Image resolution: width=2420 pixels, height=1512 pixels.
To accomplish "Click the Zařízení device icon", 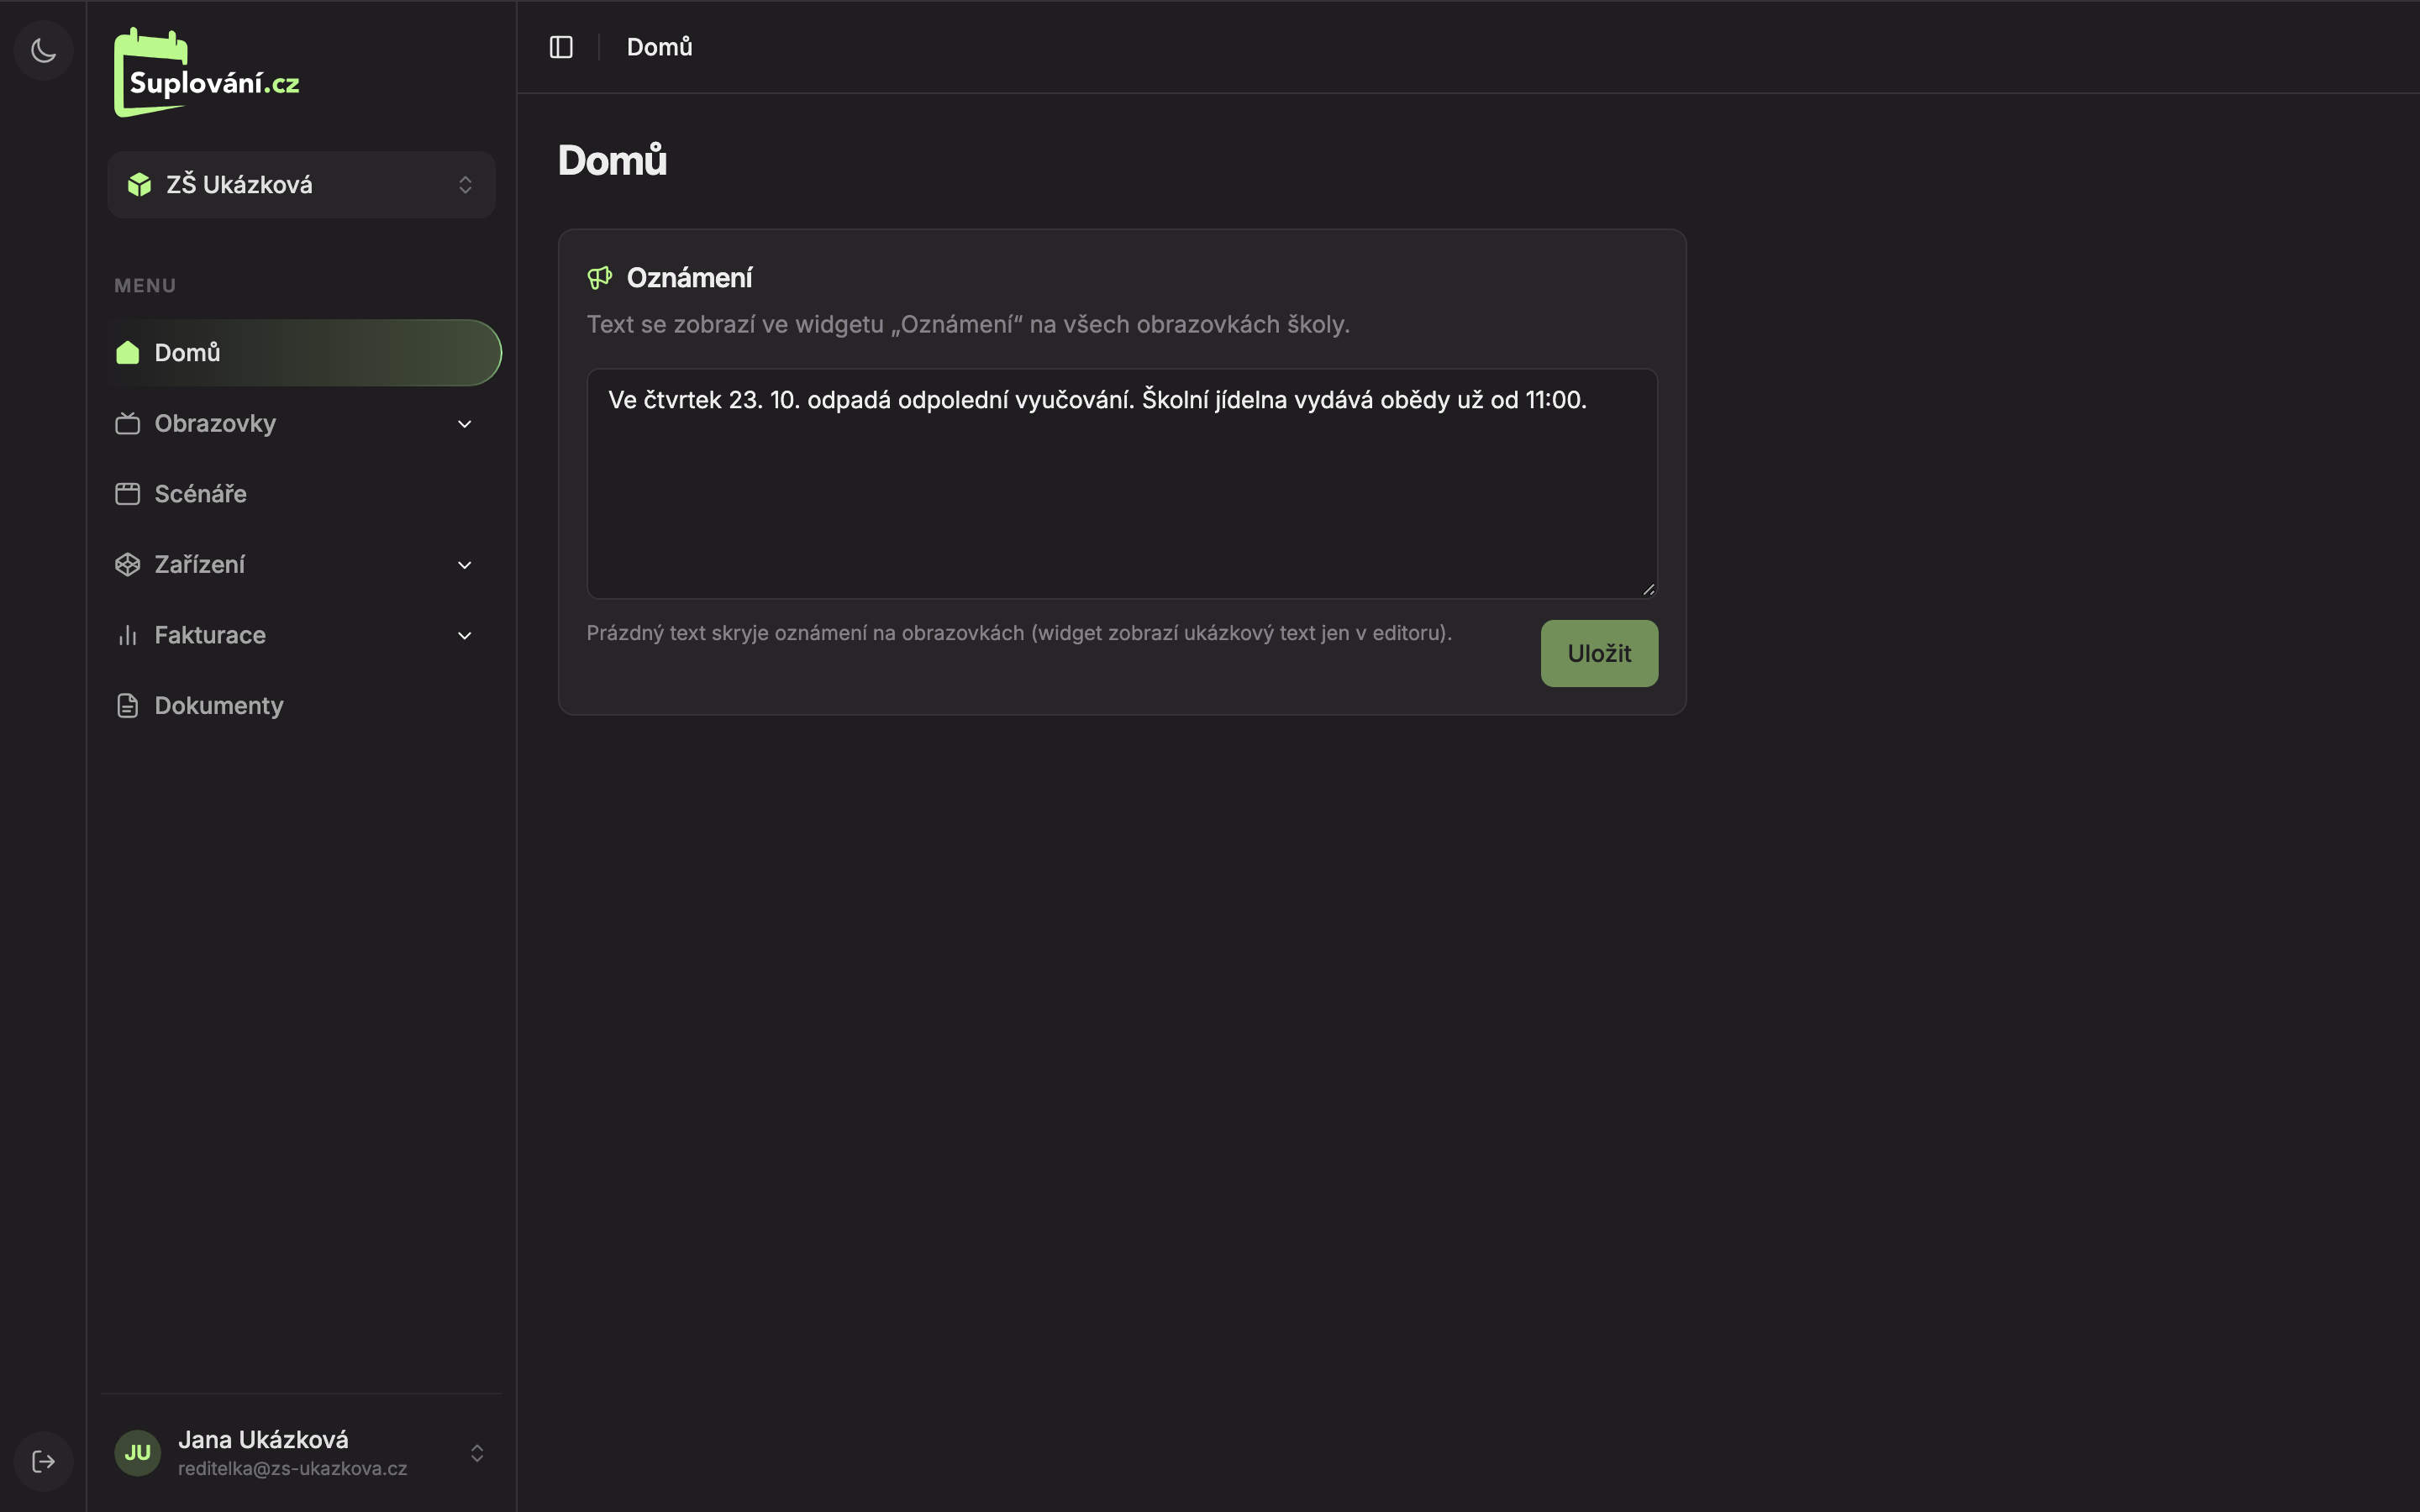I will (127, 565).
